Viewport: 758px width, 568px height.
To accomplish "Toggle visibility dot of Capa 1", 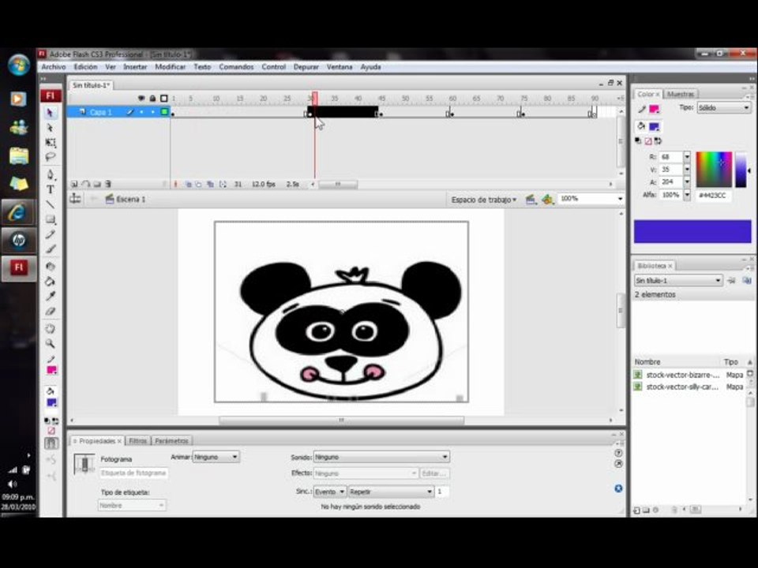I will (141, 112).
